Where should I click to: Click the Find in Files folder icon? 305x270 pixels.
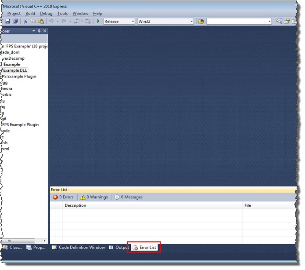pyautogui.click(x=201, y=21)
